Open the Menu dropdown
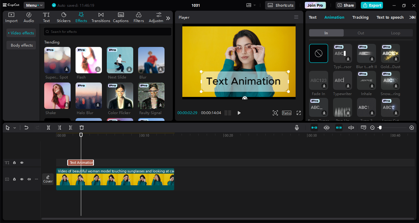Screen dimensions: 419x223 coord(34,5)
